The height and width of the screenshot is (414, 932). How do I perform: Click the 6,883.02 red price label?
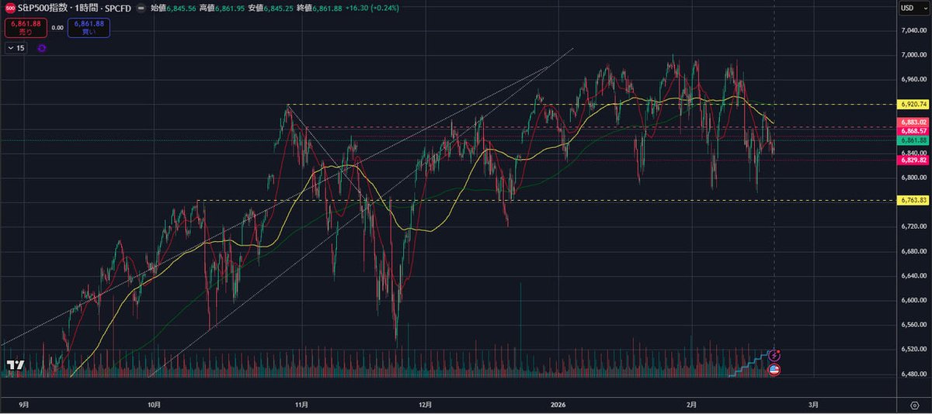(x=913, y=122)
